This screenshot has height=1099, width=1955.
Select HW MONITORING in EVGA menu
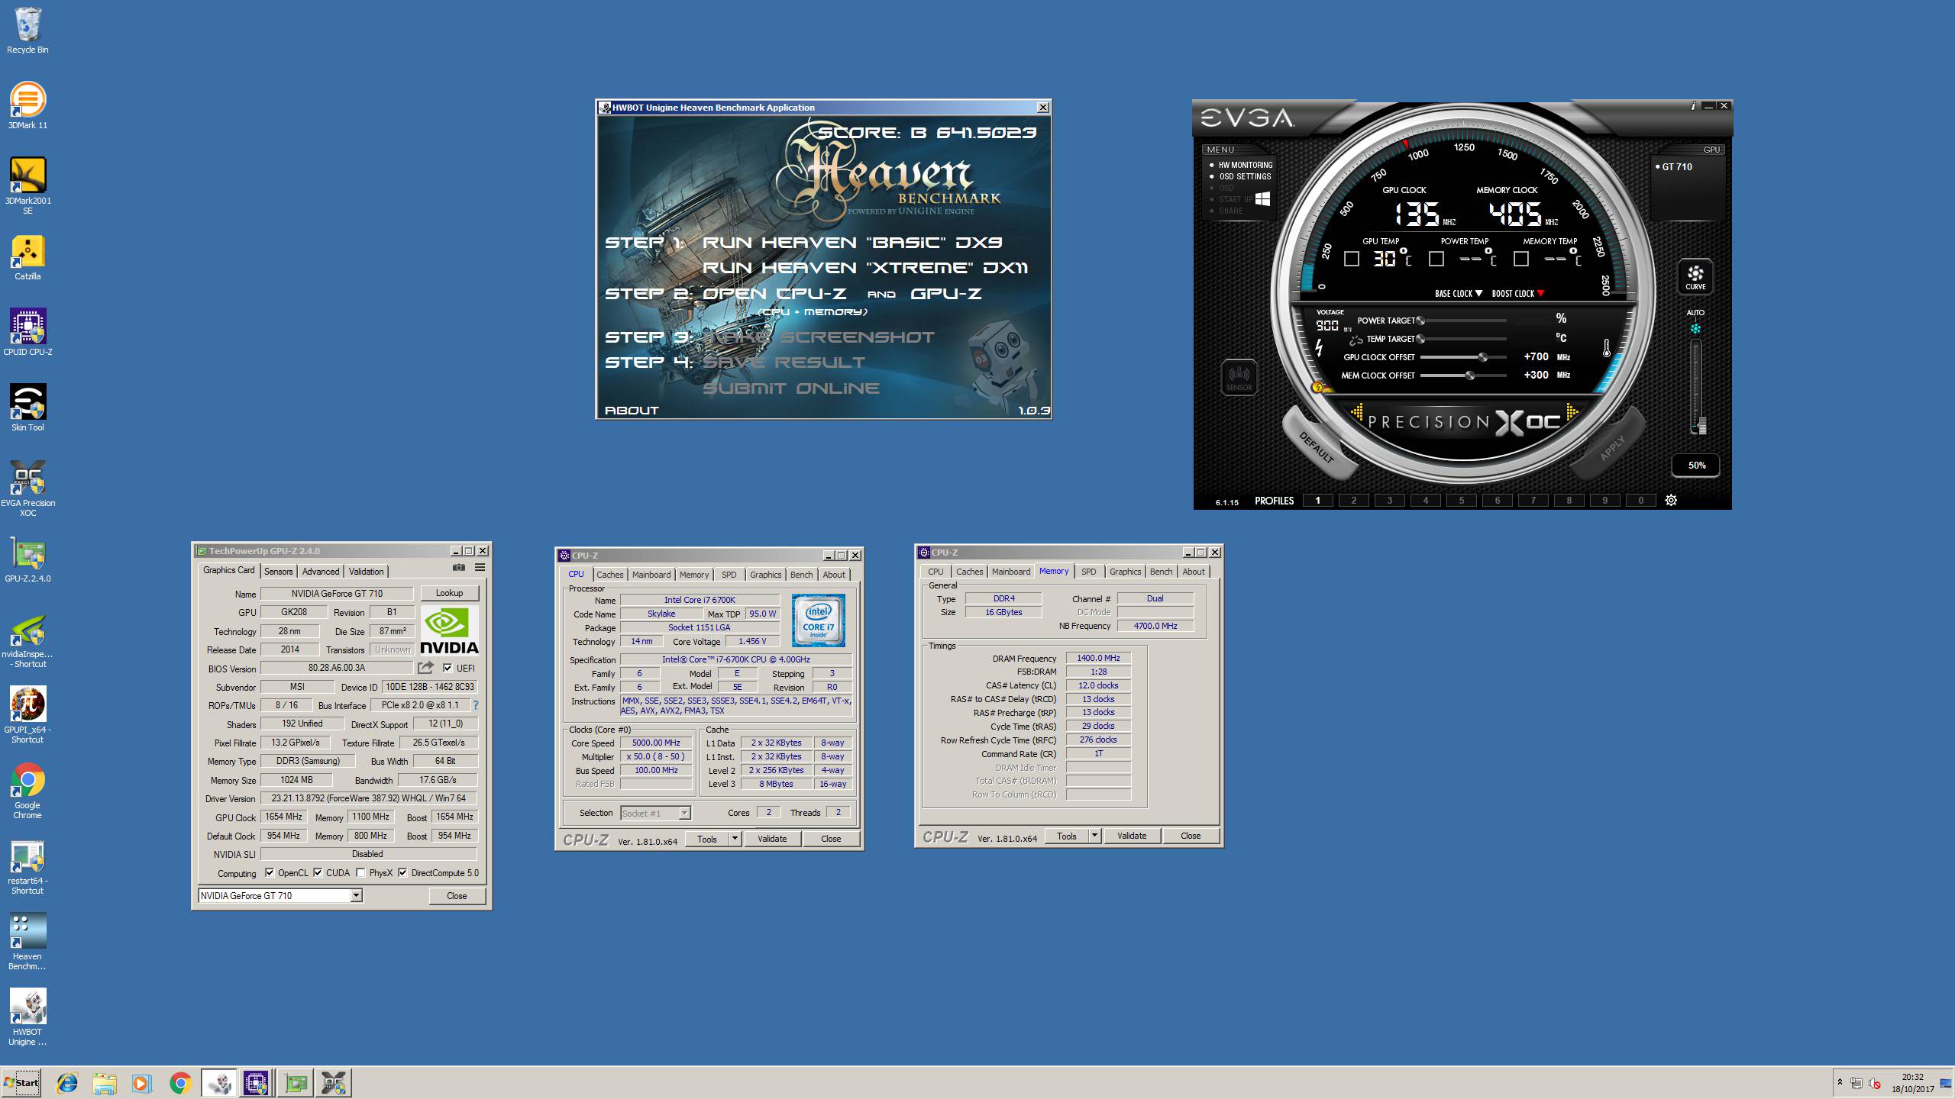pyautogui.click(x=1245, y=165)
